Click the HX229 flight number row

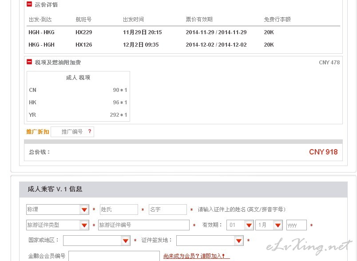(x=83, y=32)
